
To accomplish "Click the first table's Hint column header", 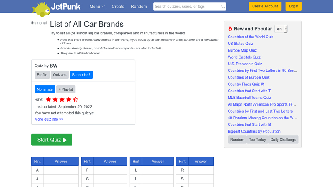I will click(x=37, y=162).
